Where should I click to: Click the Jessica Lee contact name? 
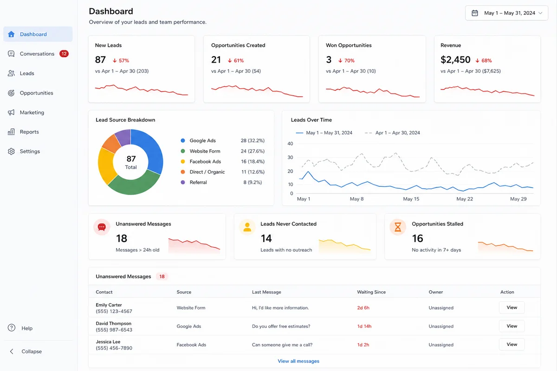(x=108, y=342)
